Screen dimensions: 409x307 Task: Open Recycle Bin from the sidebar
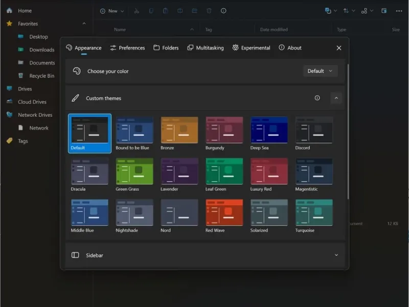coord(41,76)
